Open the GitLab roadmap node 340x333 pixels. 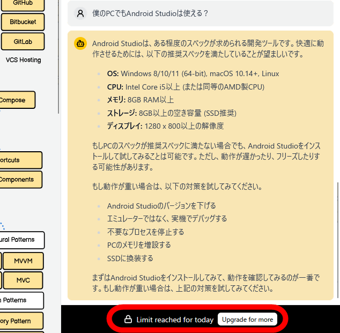[x=23, y=41]
